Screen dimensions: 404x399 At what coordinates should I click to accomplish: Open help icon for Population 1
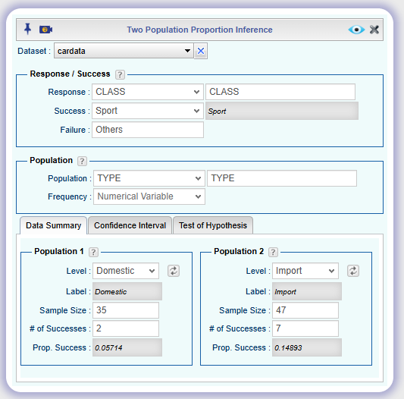(93, 252)
